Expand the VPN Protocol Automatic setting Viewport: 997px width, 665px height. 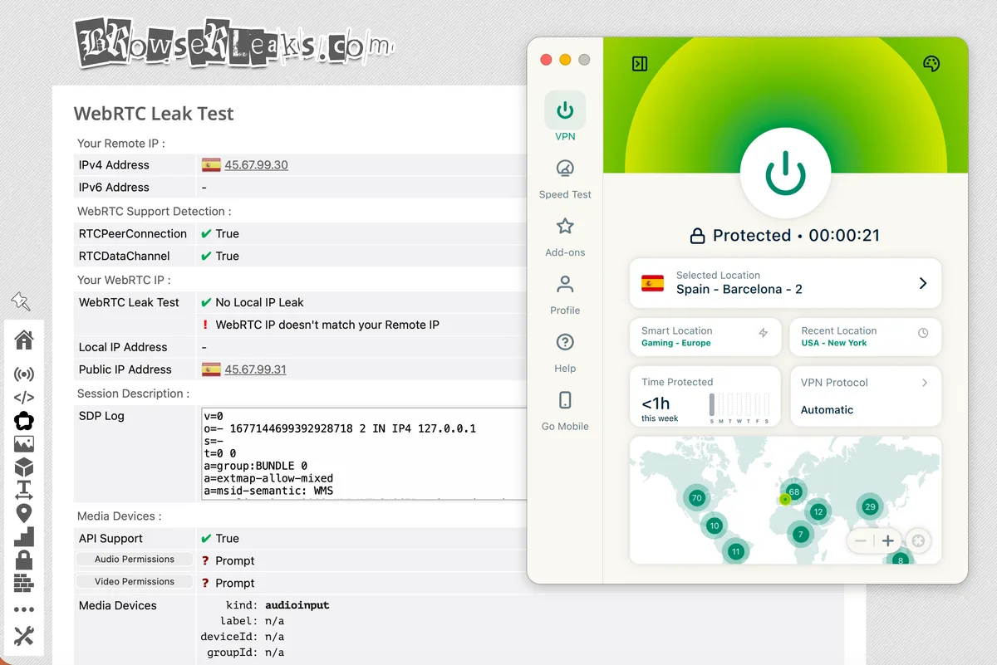[866, 396]
